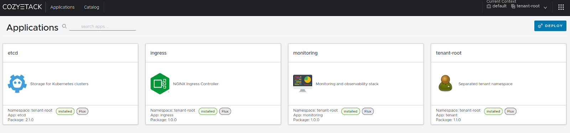Viewport: 570px width, 133px height.
Task: Select the default context label
Action: coord(499,6)
